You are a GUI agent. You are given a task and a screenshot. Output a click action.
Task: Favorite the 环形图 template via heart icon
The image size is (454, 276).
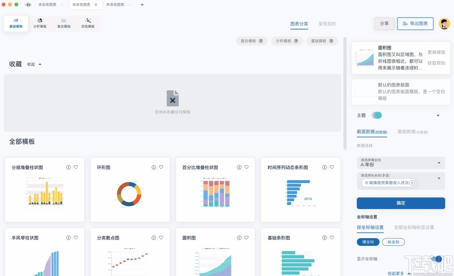162,167
